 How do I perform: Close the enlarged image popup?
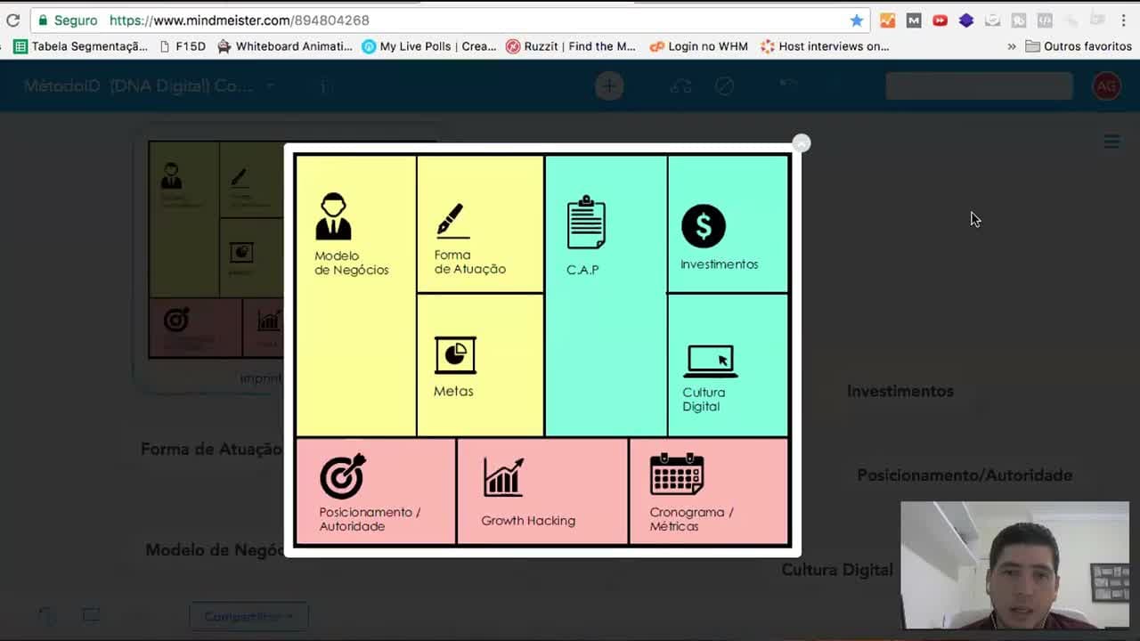802,143
